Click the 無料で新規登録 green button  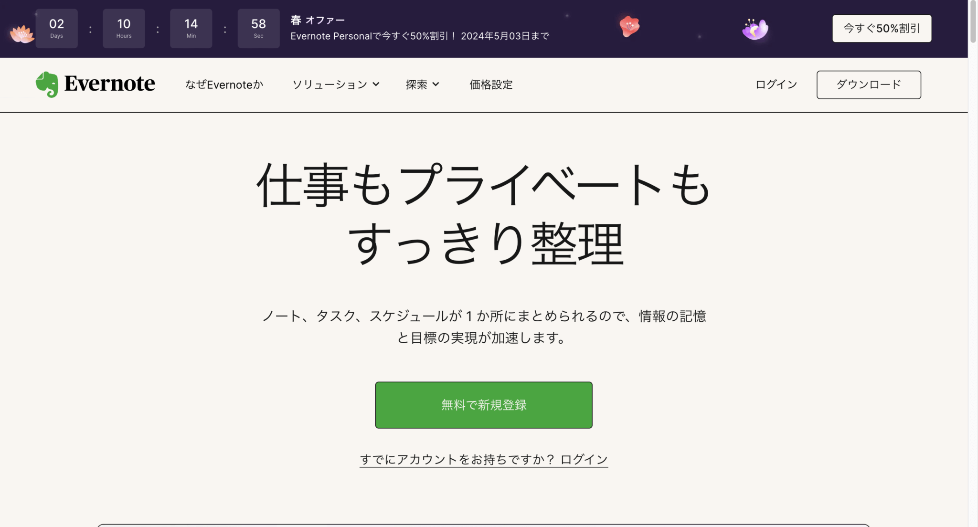[483, 405]
